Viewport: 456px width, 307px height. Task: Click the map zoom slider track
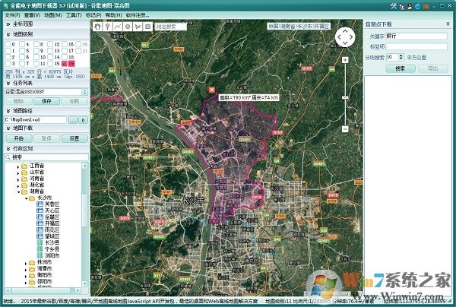point(344,84)
